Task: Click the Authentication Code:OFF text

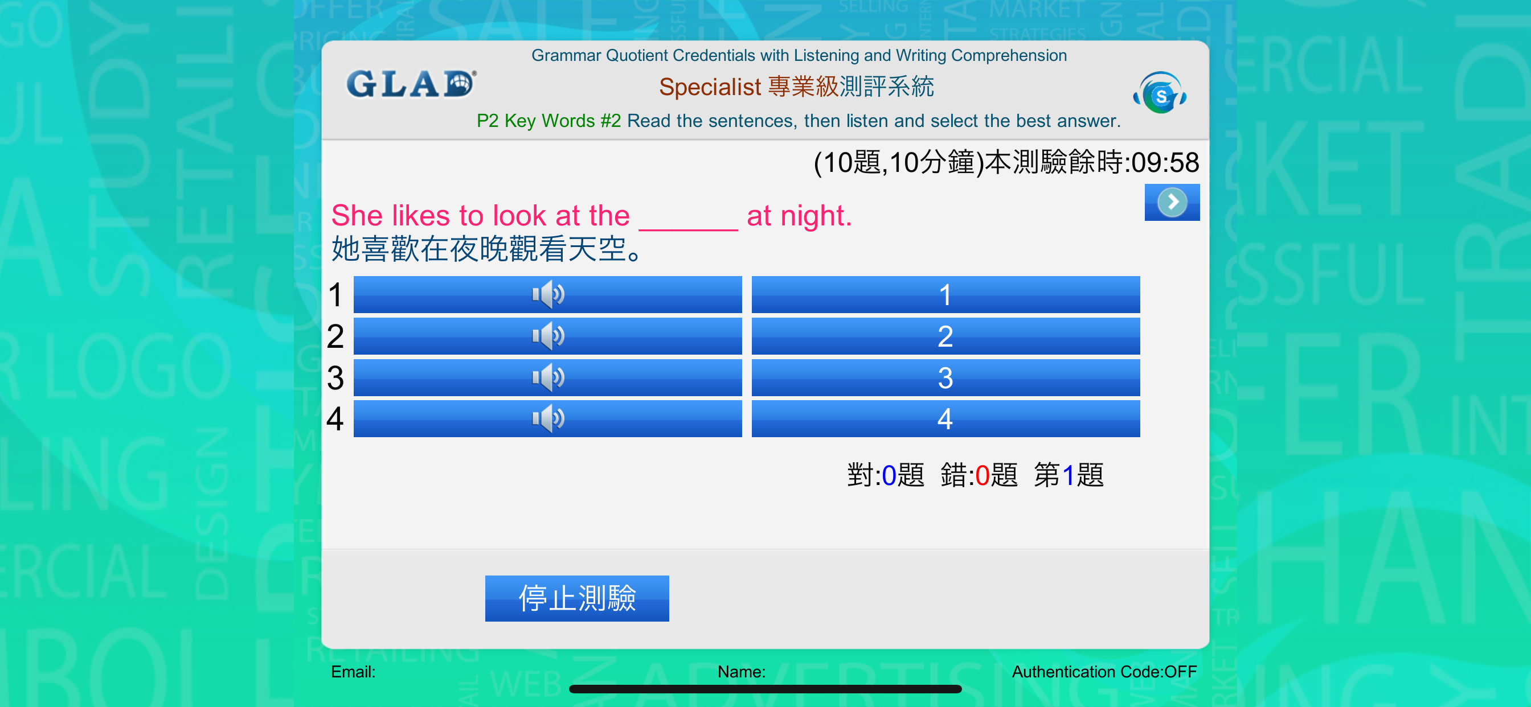Action: tap(1104, 671)
